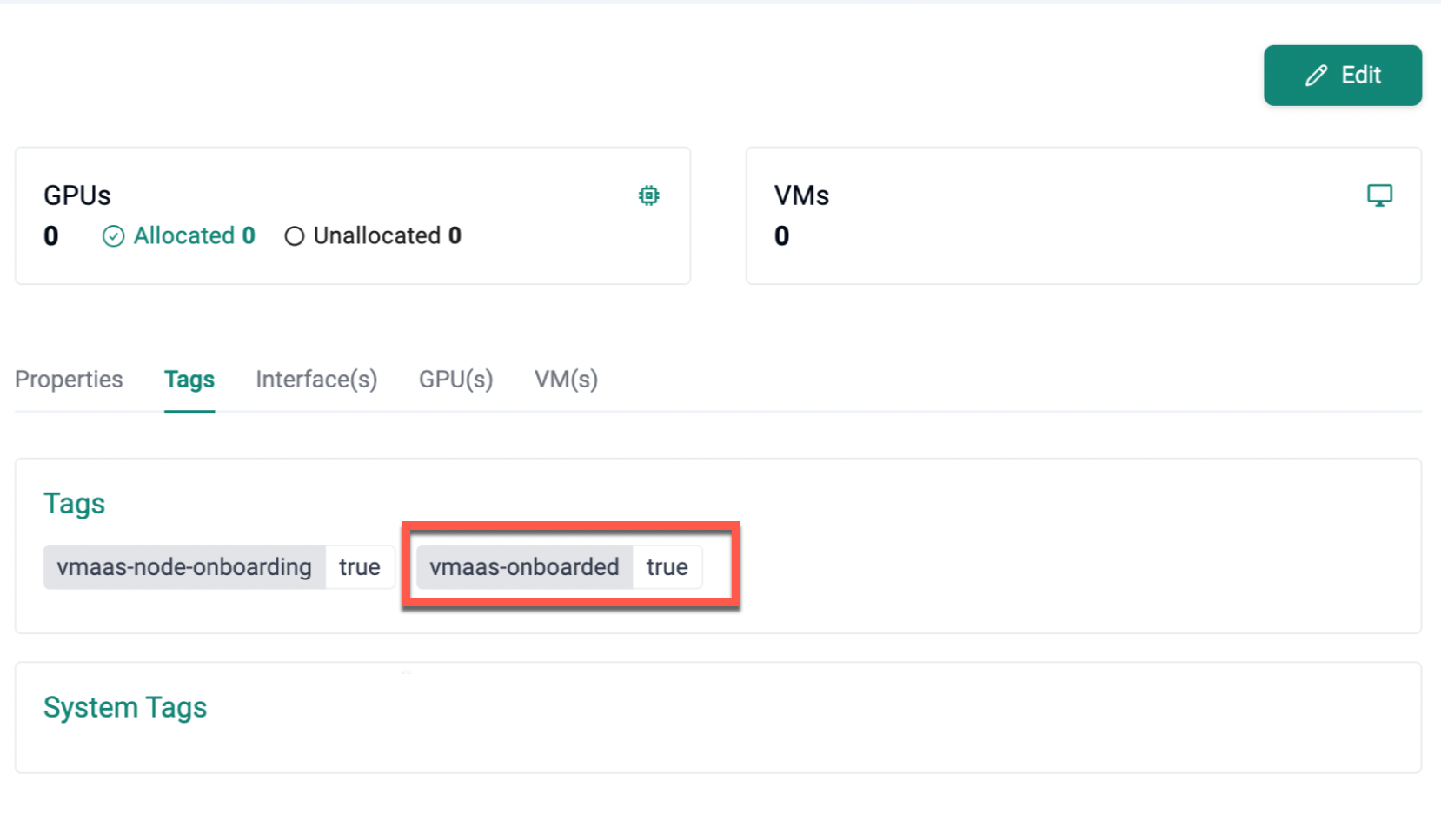
Task: Switch to the Properties tab
Action: click(x=69, y=380)
